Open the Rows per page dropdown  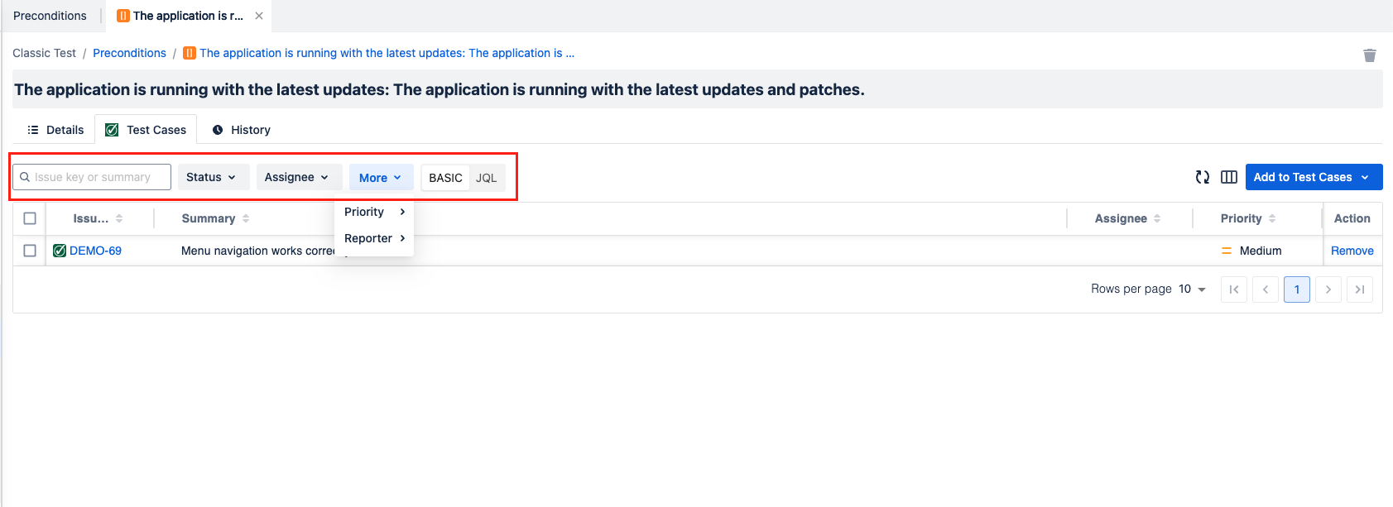(x=1192, y=289)
